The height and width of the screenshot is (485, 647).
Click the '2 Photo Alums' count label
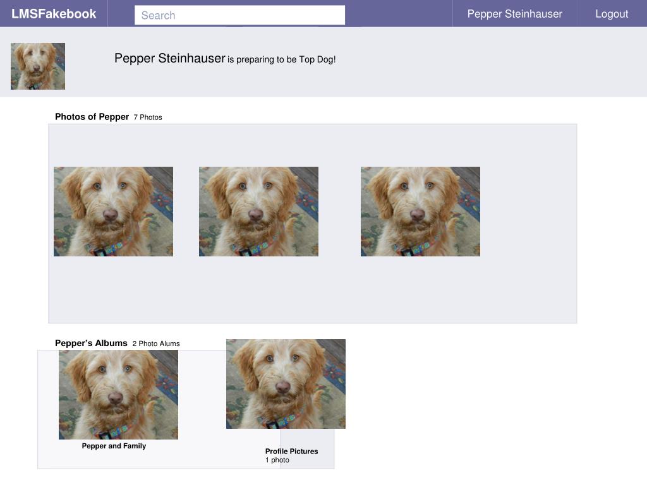156,344
